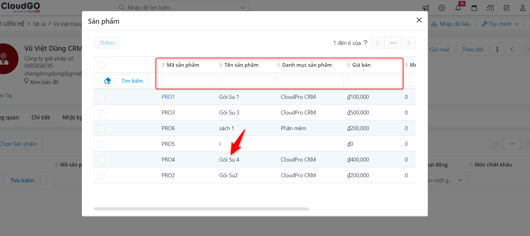Open the tasks checkmark icon
This screenshot has width=530, height=236.
pos(507,8)
